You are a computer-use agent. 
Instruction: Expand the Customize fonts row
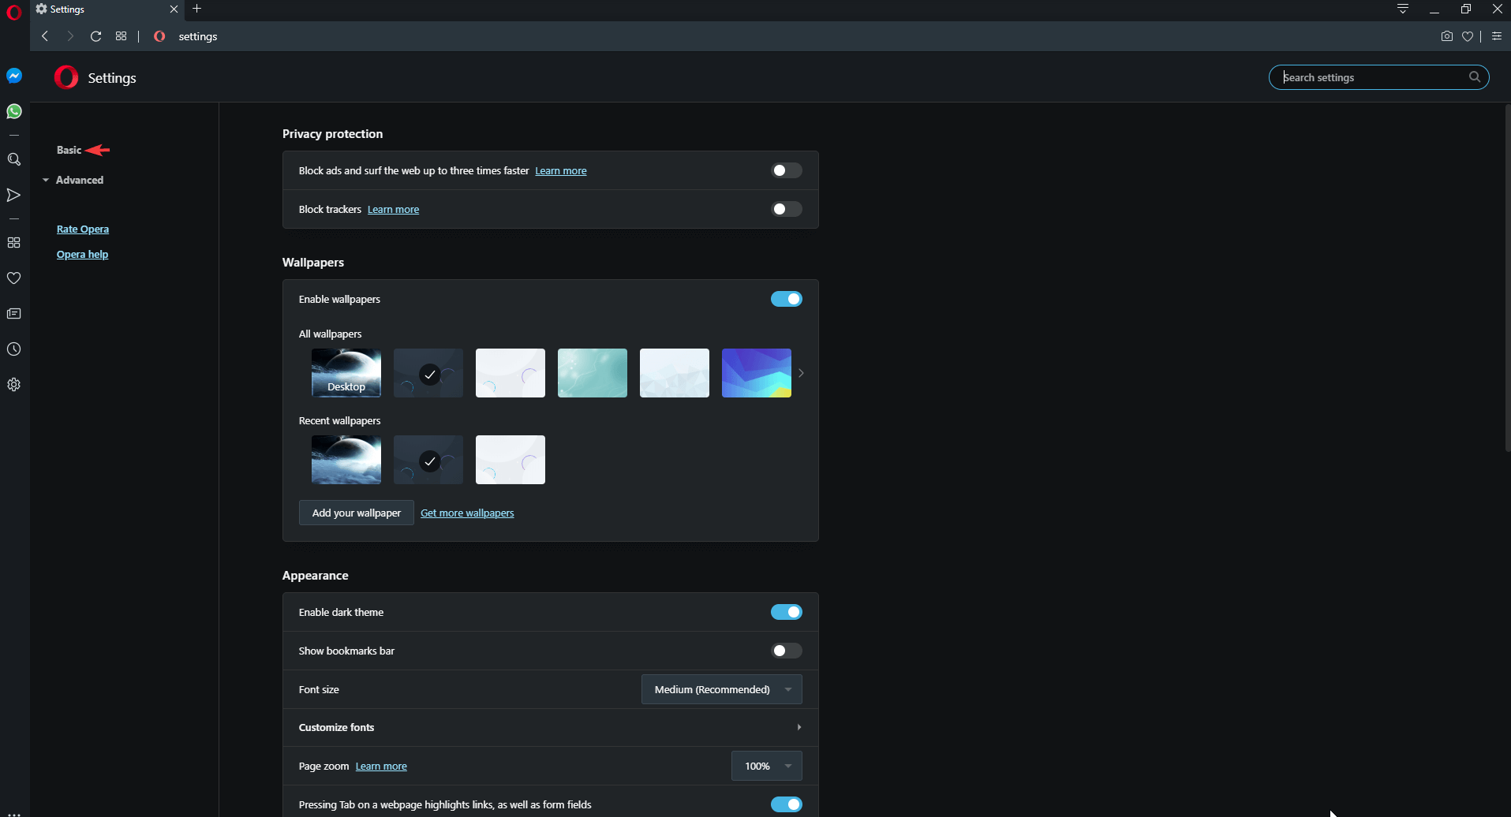(x=799, y=726)
